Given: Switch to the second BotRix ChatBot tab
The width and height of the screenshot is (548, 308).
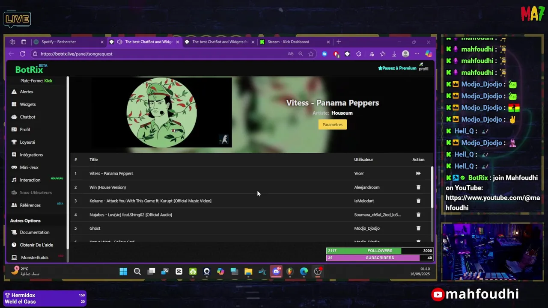Looking at the screenshot, I should (x=220, y=42).
